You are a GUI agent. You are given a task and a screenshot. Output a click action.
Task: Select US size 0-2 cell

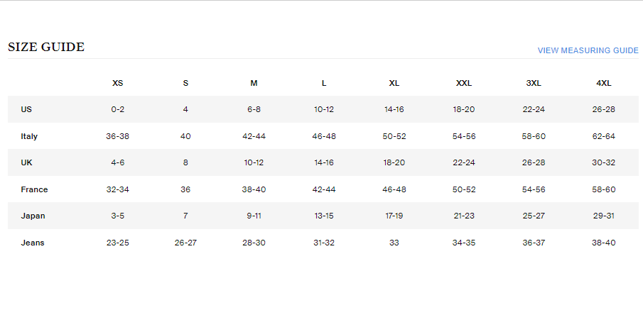(x=118, y=109)
